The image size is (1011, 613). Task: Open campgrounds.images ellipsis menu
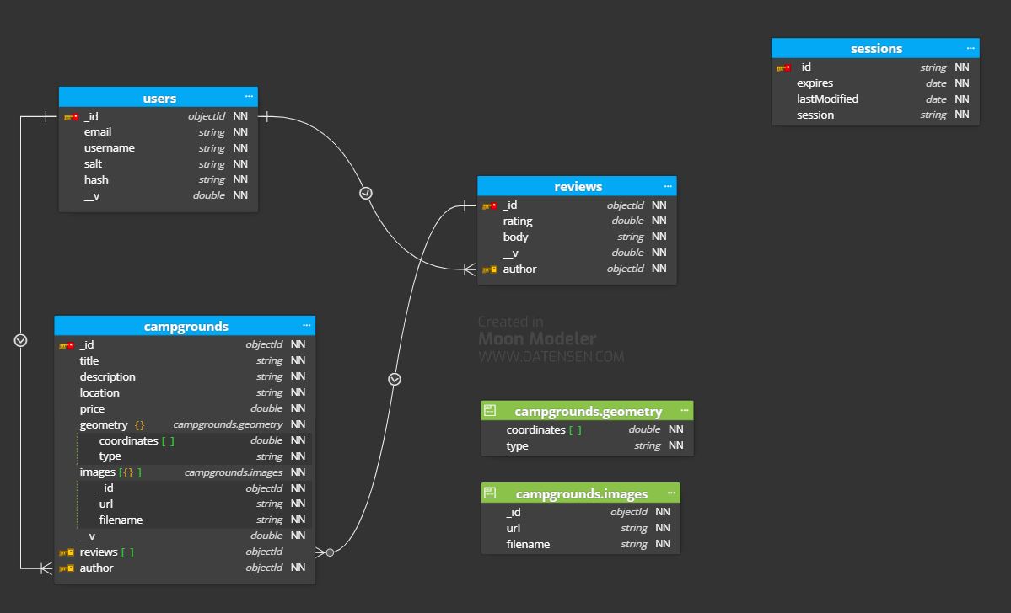tap(671, 493)
